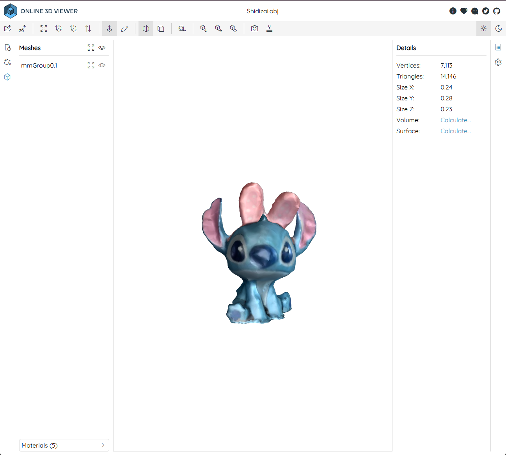Set the Z axis as up vector
Viewport: 506px width, 455px height.
click(x=73, y=29)
